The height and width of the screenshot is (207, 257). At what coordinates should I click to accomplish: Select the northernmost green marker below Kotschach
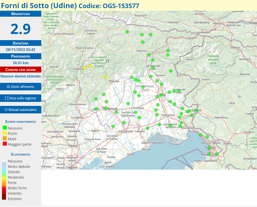(127, 32)
